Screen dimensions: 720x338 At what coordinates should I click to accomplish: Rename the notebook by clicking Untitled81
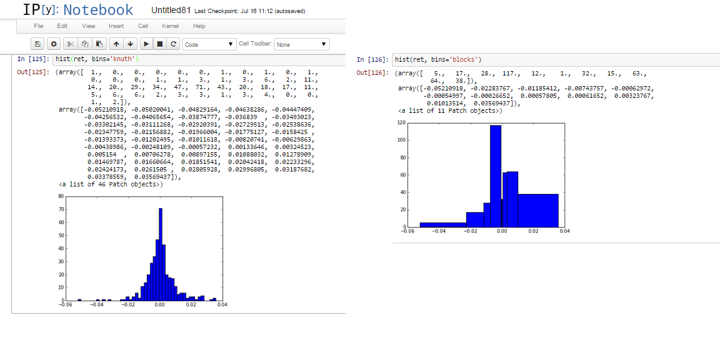tap(171, 11)
